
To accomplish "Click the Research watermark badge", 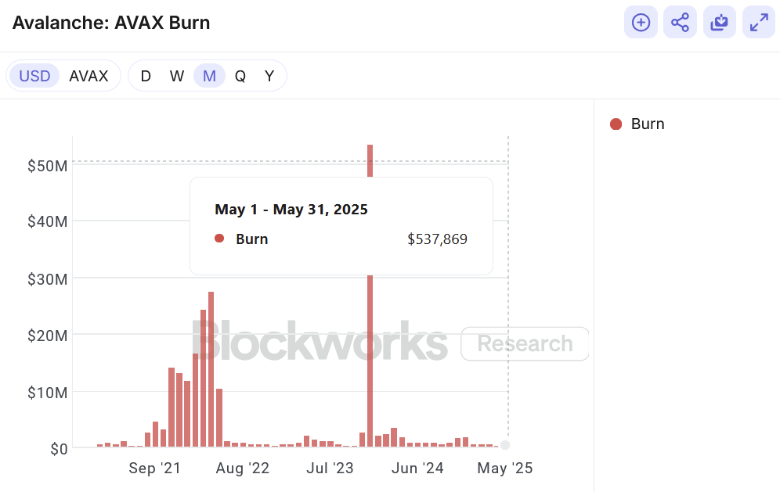I will tap(525, 343).
